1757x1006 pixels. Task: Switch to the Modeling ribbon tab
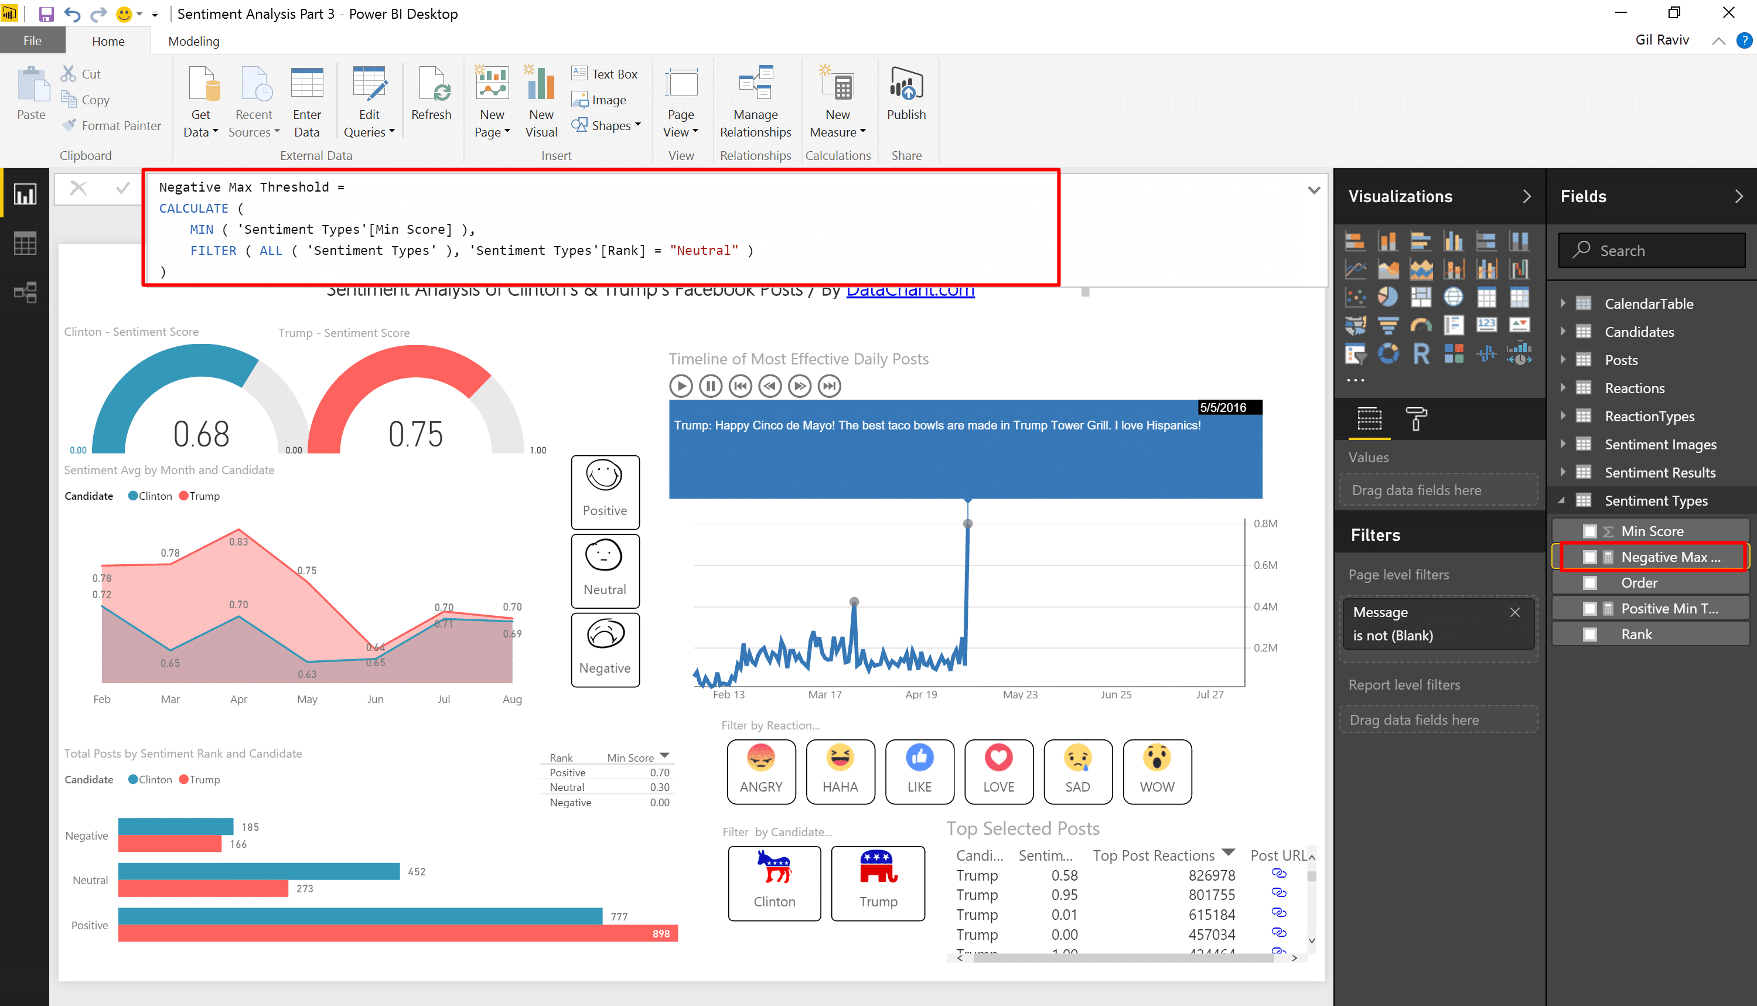(x=193, y=41)
